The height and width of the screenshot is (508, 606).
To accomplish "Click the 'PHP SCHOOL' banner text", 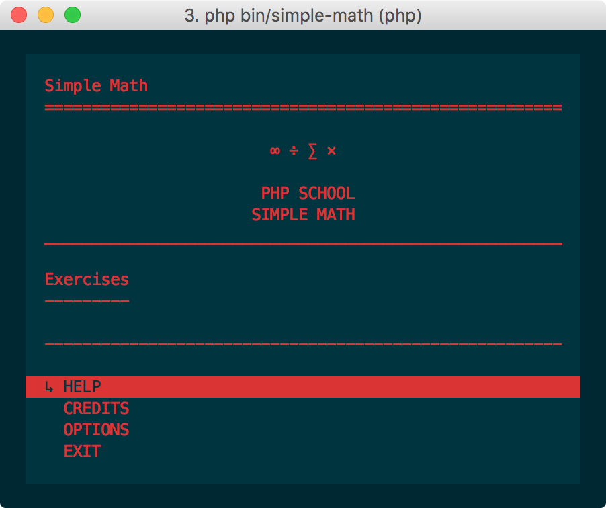I will coord(308,194).
